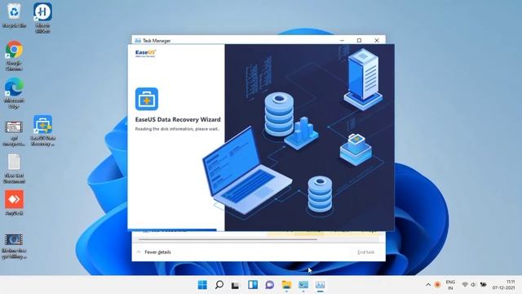The image size is (522, 294).
Task: Open the EaseUS Data Recovery desktop shortcut
Action: [42, 131]
